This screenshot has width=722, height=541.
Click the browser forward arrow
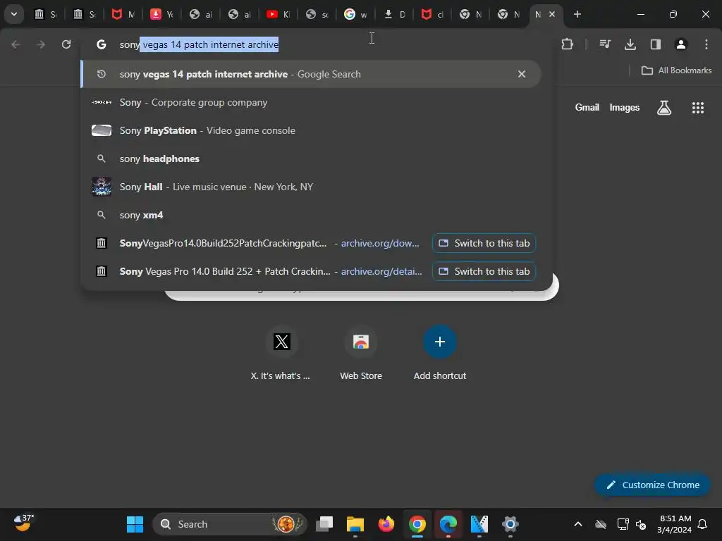click(41, 44)
